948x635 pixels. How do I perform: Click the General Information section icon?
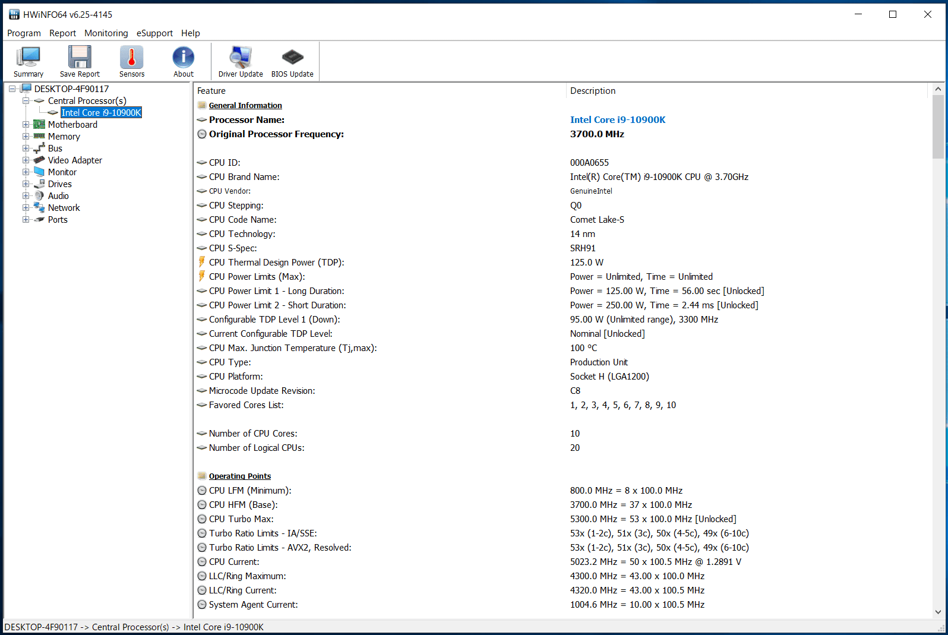coord(202,105)
